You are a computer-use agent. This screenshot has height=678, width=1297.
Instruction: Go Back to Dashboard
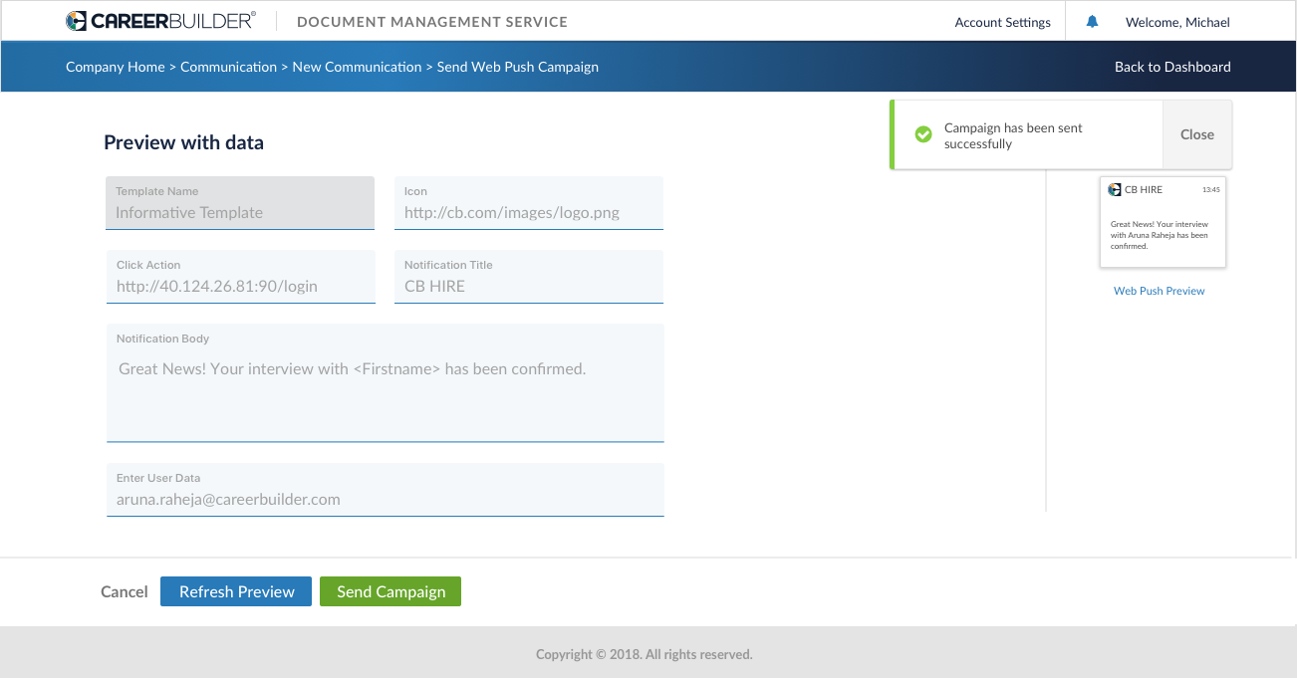1172,67
